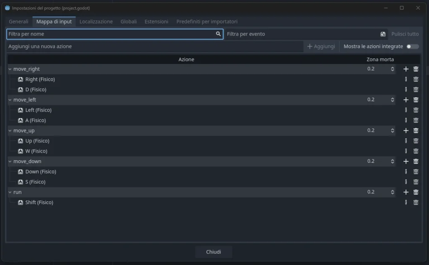Collapse the run action
This screenshot has height=265, width=429.
coord(9,192)
